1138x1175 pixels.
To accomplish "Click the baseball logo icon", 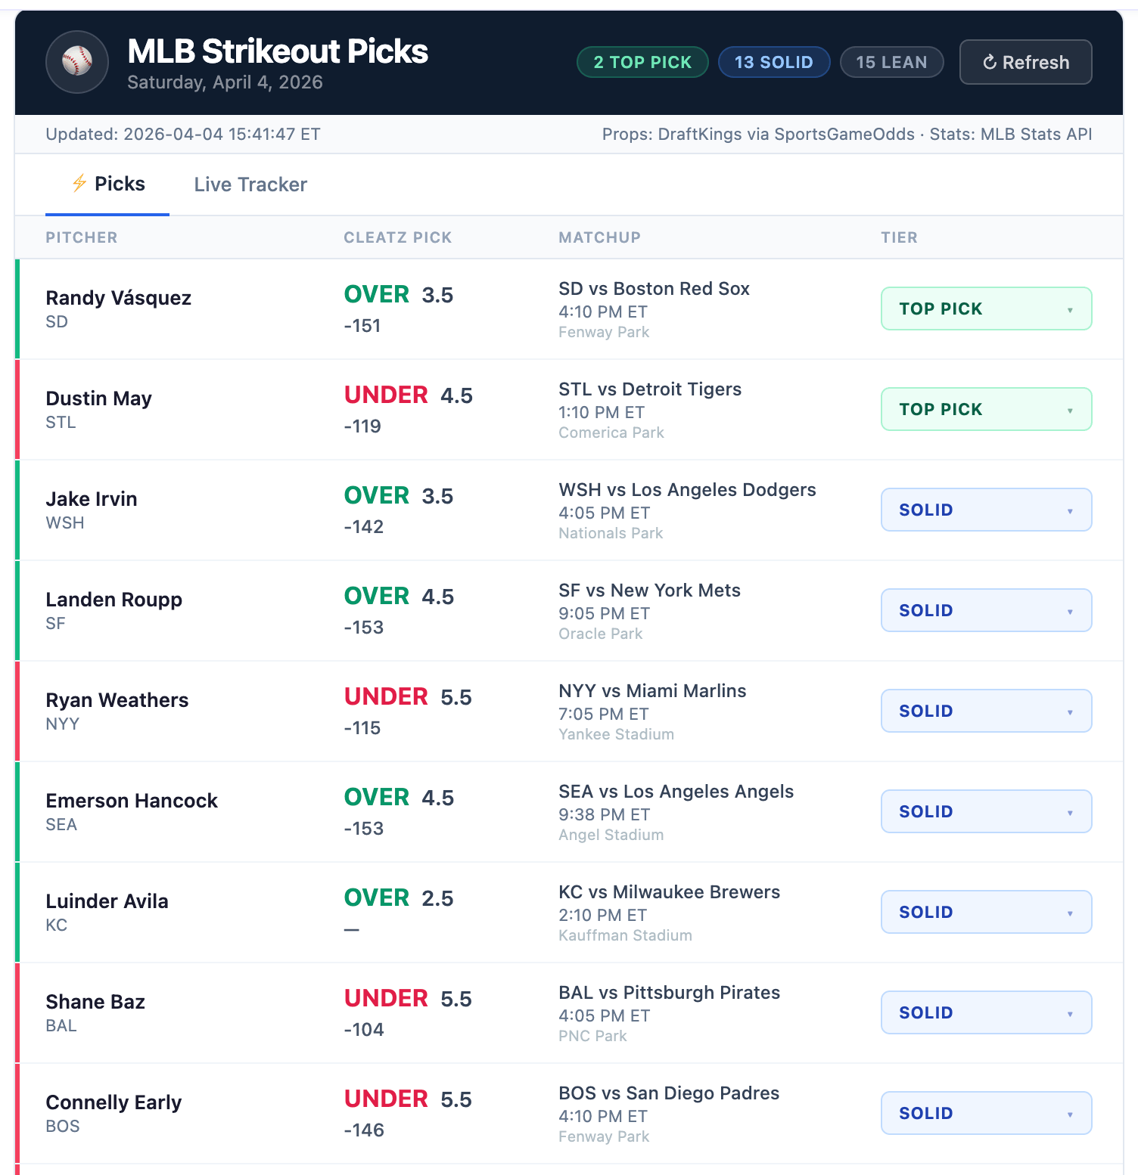I will (x=77, y=62).
